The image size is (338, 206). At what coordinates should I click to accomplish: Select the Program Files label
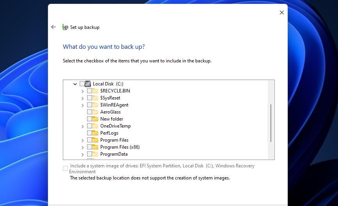[x=114, y=140]
